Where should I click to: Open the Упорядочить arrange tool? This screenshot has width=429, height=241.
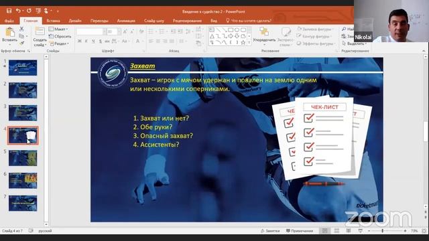tap(264, 36)
